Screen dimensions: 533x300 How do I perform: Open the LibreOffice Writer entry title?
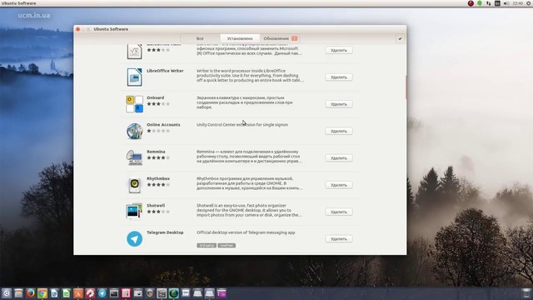tap(165, 71)
